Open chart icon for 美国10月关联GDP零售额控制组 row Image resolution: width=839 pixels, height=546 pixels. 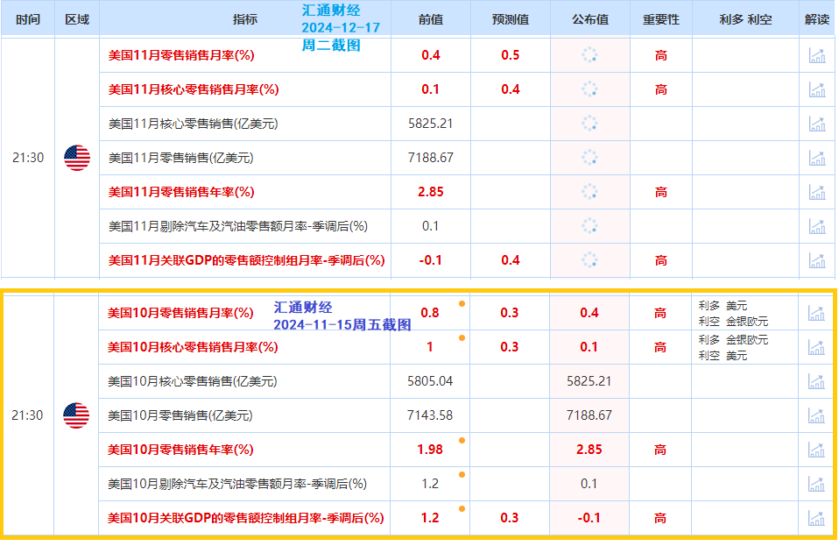816,518
